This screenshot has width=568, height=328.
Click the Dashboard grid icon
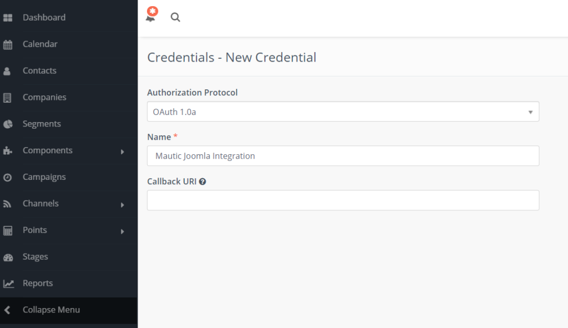click(x=8, y=17)
